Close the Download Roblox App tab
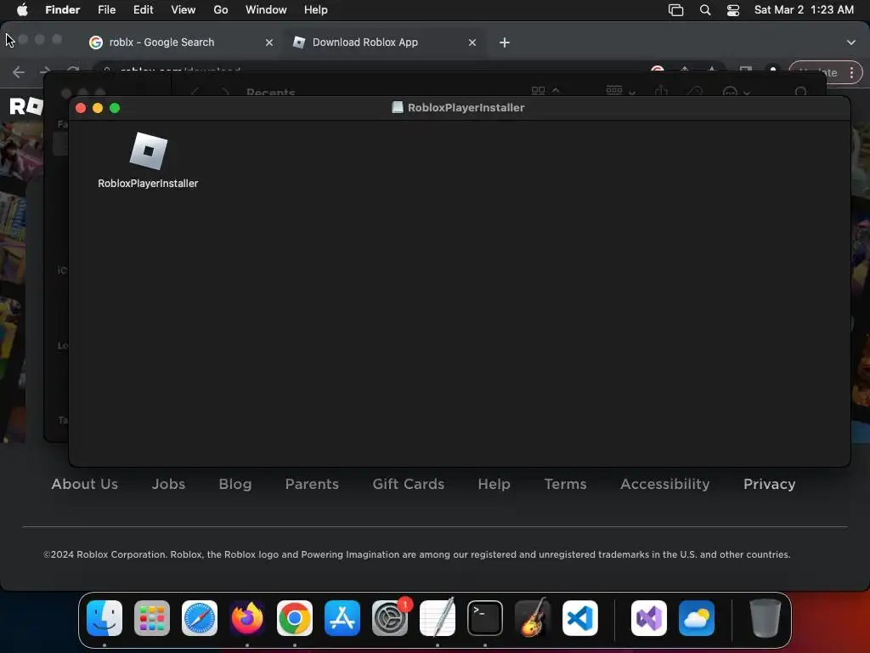The width and height of the screenshot is (870, 653). 472,43
